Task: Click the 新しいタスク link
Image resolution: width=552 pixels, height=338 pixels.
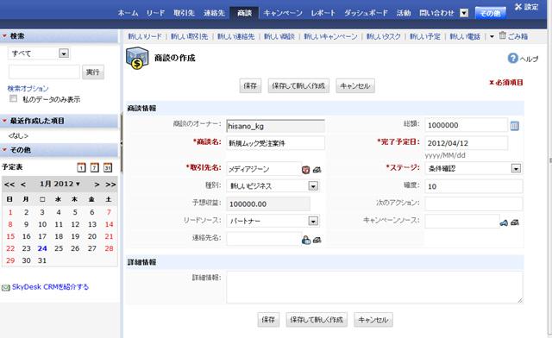Action: pyautogui.click(x=383, y=36)
